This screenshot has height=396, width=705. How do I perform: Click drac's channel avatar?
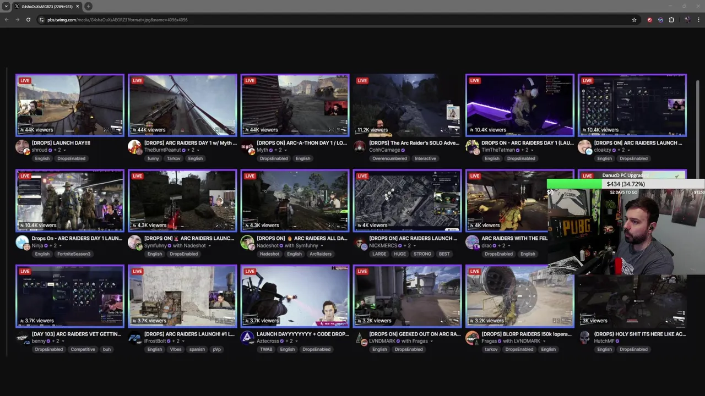(472, 242)
